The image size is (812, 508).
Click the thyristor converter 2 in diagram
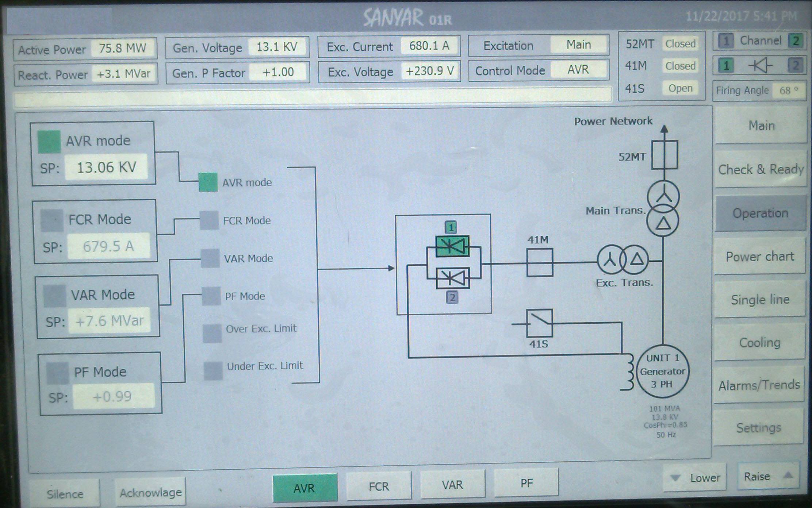pos(453,278)
